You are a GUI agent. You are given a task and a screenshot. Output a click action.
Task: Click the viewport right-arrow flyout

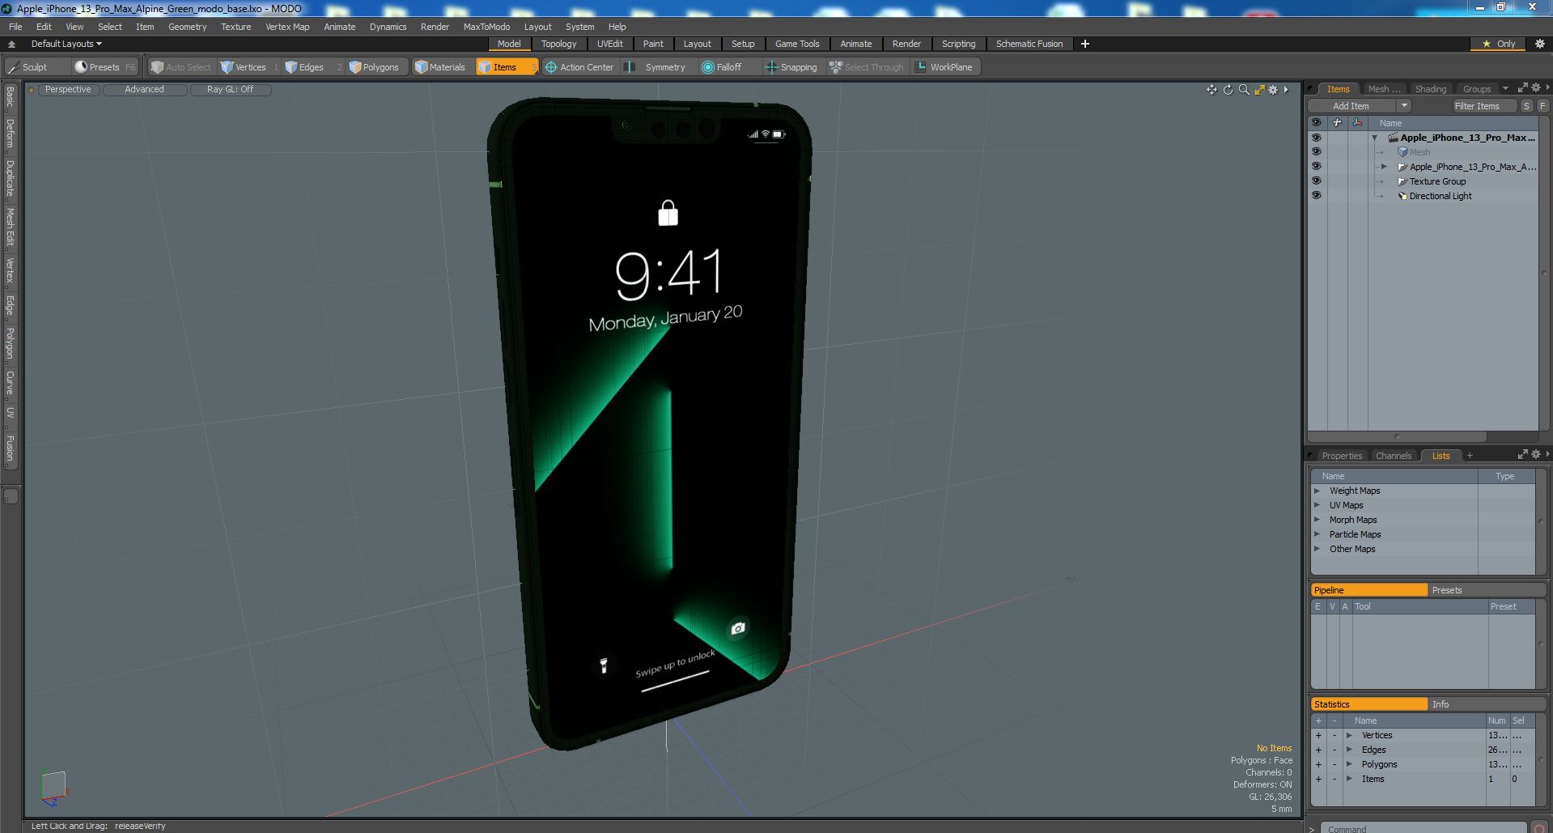[x=1286, y=90]
